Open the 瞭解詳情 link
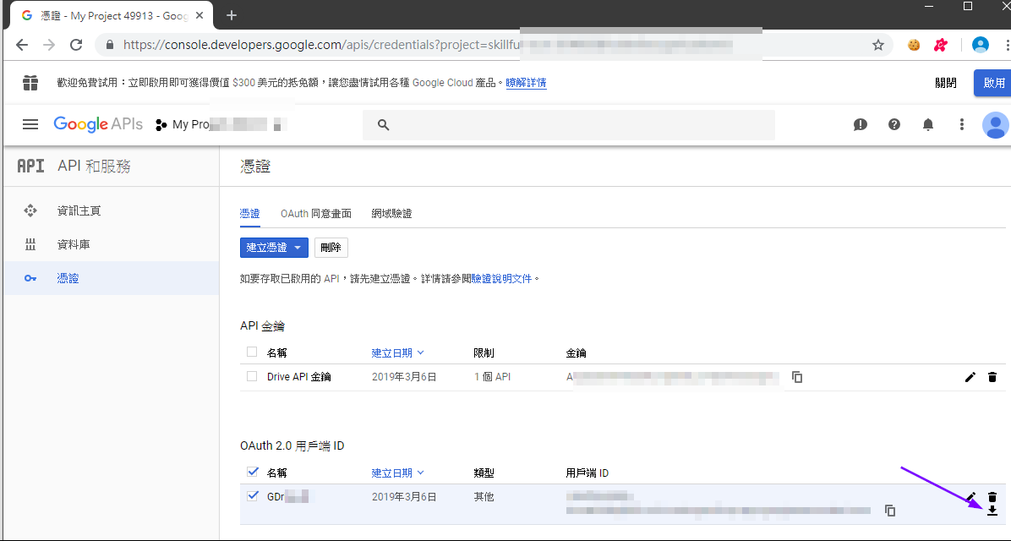1011x541 pixels. click(x=526, y=83)
